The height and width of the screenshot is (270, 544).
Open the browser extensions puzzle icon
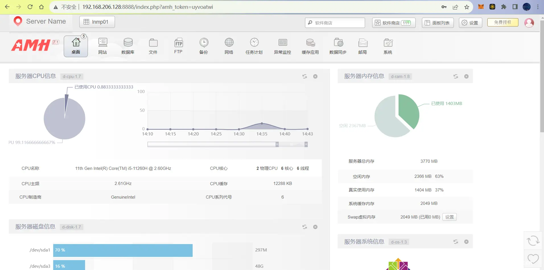[504, 7]
